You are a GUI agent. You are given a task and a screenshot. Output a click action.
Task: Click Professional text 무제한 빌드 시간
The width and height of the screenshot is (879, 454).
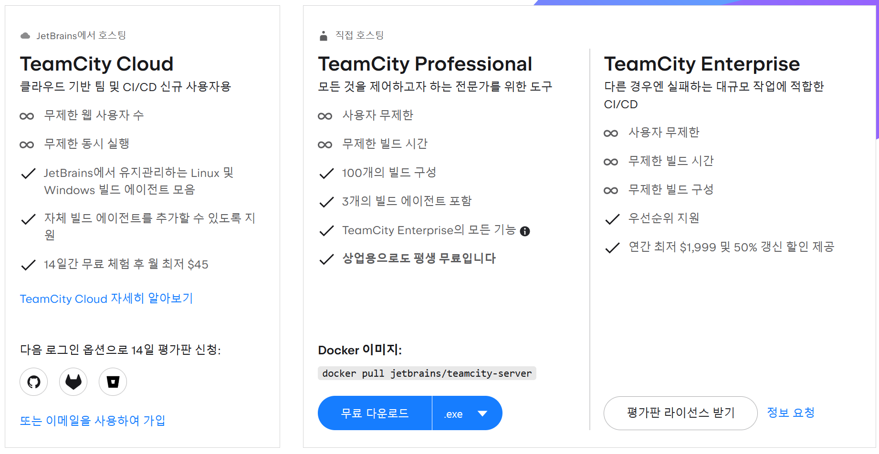[x=385, y=144]
